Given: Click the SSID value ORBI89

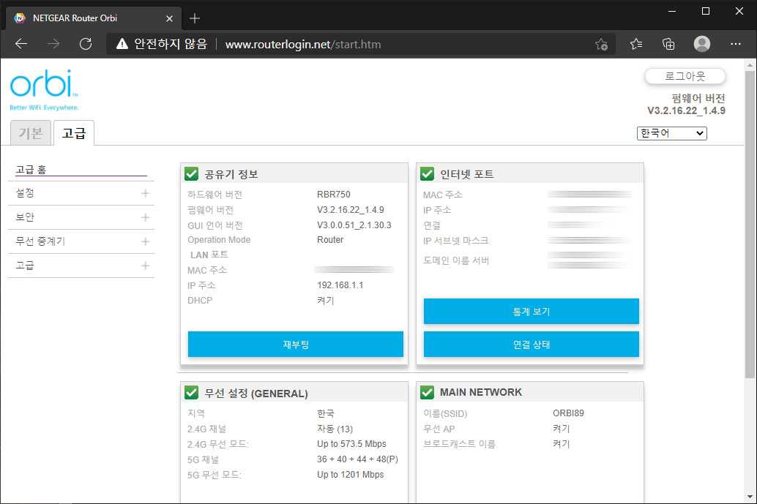Looking at the screenshot, I should [x=568, y=413].
